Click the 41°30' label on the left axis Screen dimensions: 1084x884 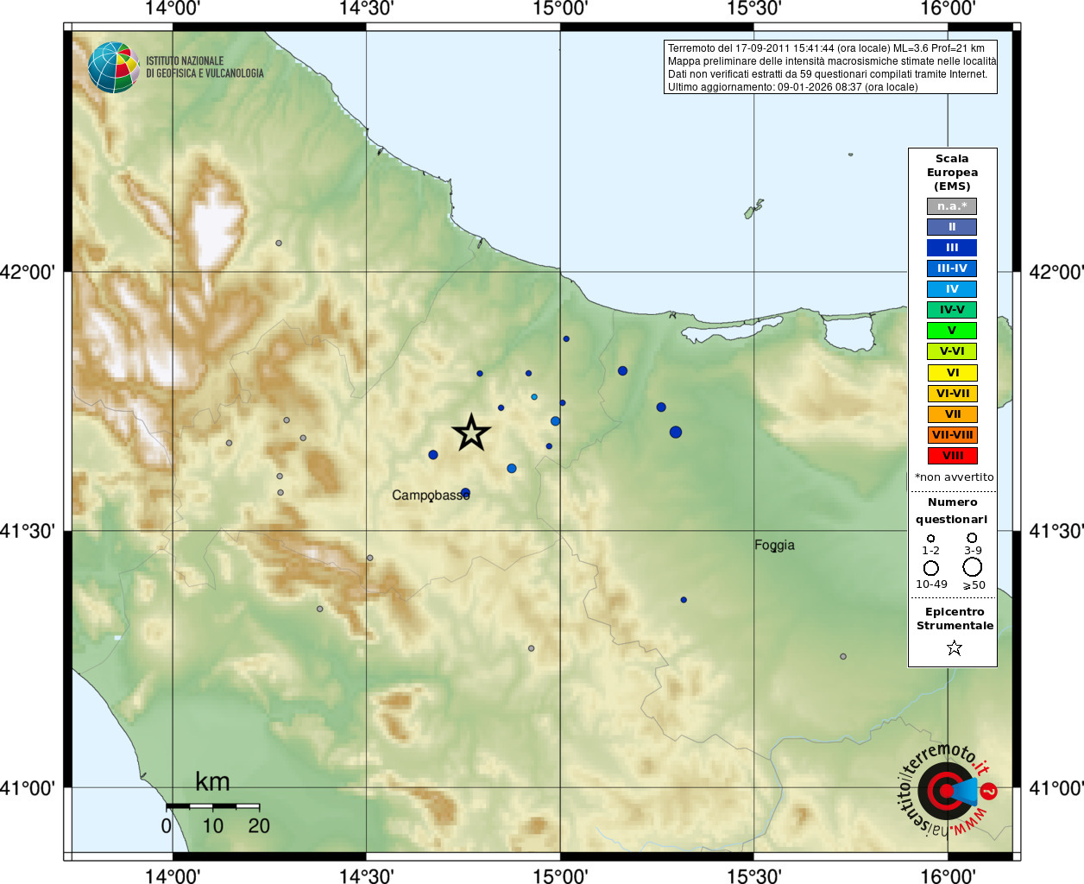[x=28, y=530]
